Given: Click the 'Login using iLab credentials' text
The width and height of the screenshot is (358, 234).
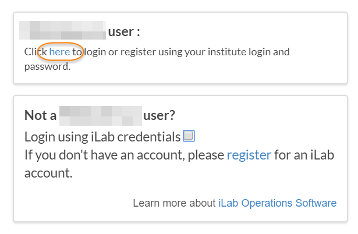Looking at the screenshot, I should pyautogui.click(x=102, y=137).
